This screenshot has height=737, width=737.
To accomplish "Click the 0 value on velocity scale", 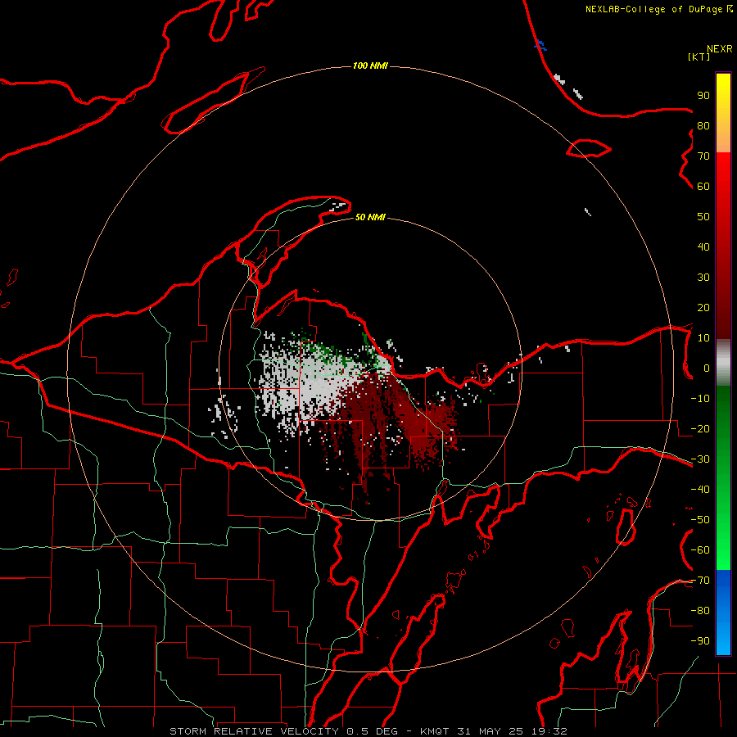I will click(707, 368).
